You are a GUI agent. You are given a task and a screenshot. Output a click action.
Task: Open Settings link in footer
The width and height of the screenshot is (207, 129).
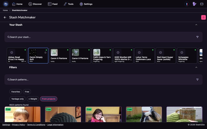tap(6, 125)
